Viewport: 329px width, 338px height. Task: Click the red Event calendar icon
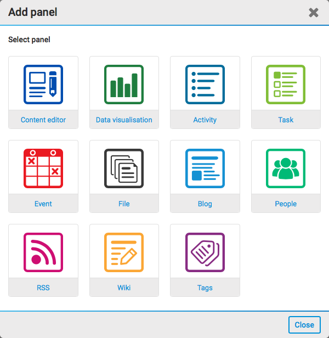pyautogui.click(x=43, y=168)
